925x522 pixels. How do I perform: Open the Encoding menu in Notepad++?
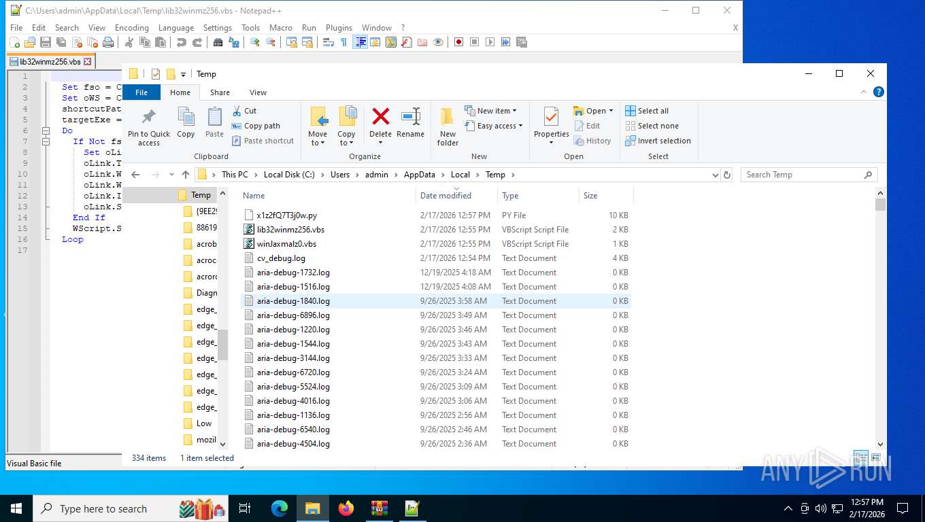(131, 28)
